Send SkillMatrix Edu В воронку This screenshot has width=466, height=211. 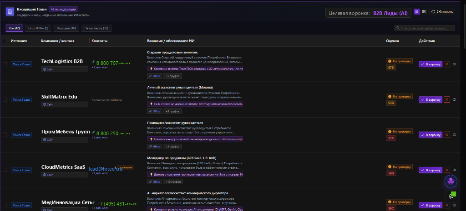[x=431, y=99]
